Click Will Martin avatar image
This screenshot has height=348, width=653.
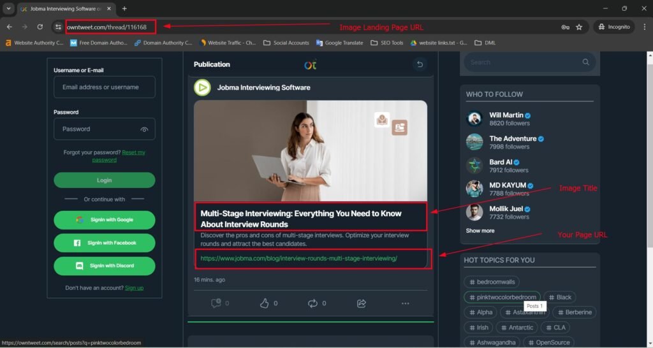click(474, 119)
